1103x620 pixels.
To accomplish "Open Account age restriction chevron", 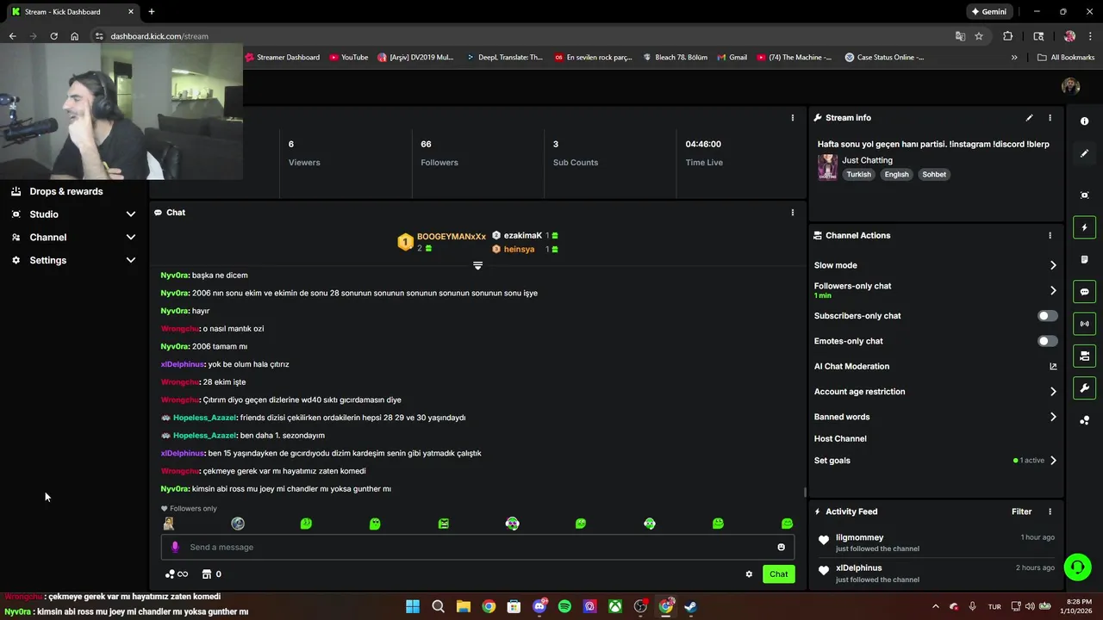I will coord(1053,392).
